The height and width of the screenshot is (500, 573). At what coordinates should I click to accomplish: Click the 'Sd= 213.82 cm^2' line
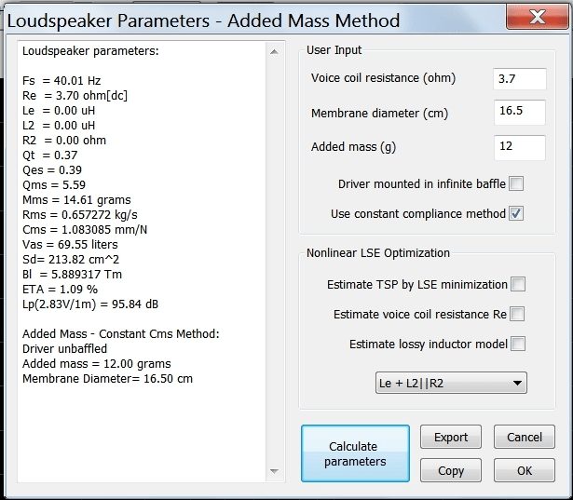click(71, 260)
